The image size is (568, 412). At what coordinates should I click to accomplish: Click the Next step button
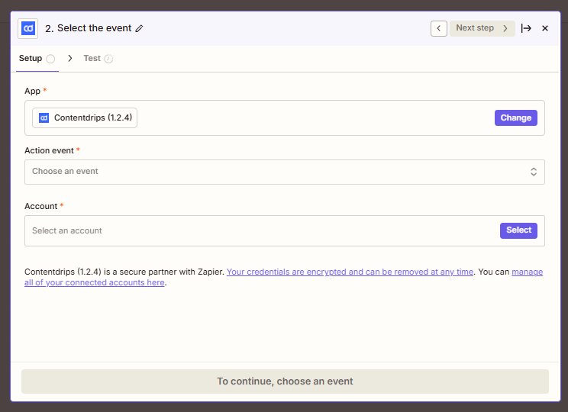[x=482, y=28]
